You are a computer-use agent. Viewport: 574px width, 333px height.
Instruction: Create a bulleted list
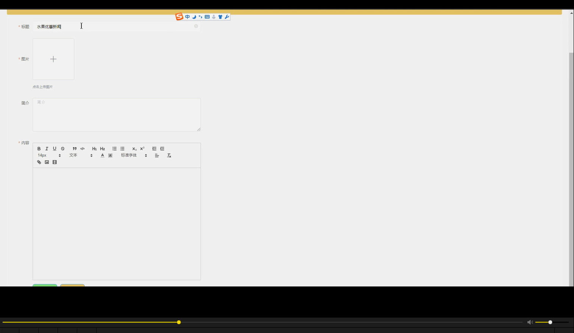[122, 149]
